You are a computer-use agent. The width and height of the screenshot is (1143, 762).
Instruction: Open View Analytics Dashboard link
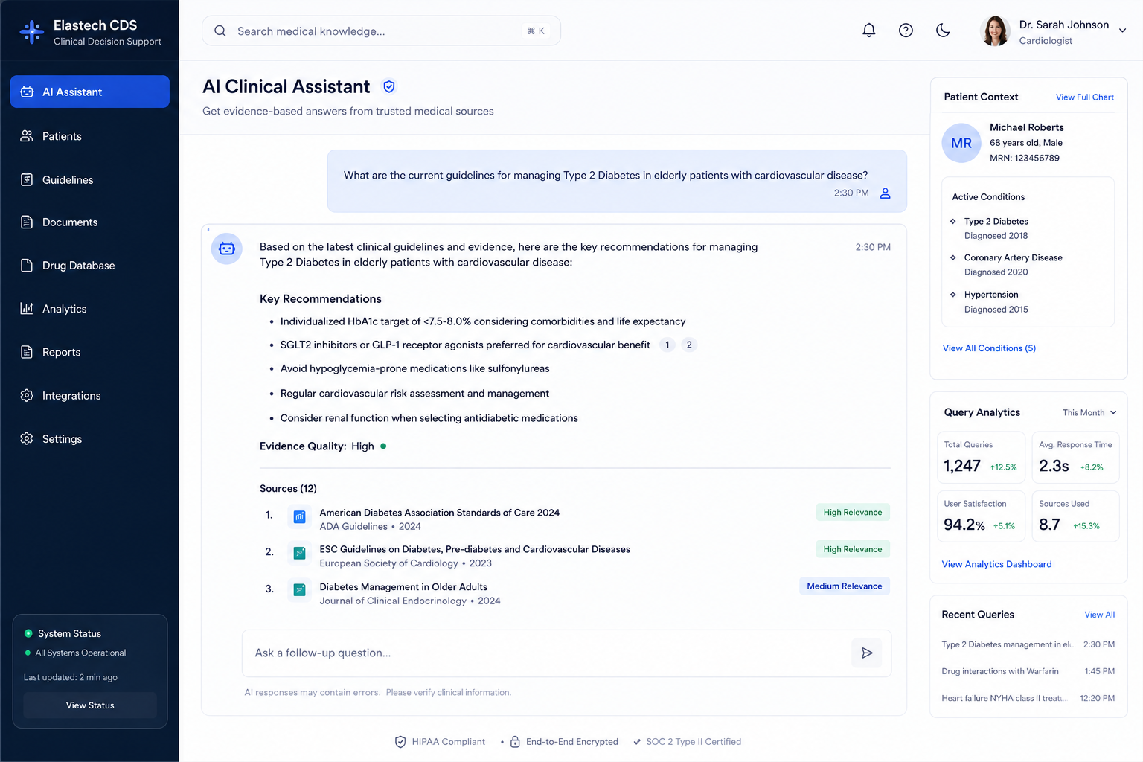point(996,564)
